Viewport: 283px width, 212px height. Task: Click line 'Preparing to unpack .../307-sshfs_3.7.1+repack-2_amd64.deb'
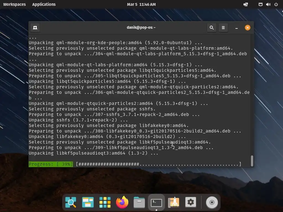coord(109,115)
